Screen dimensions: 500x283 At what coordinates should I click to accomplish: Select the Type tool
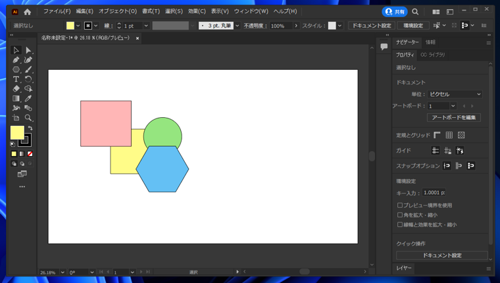(x=16, y=79)
